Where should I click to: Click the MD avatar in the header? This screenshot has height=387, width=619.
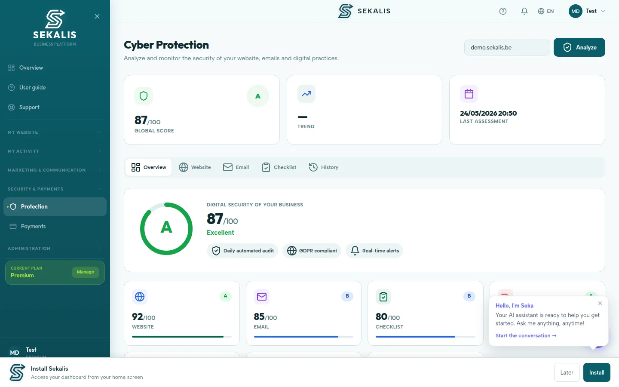coord(576,11)
